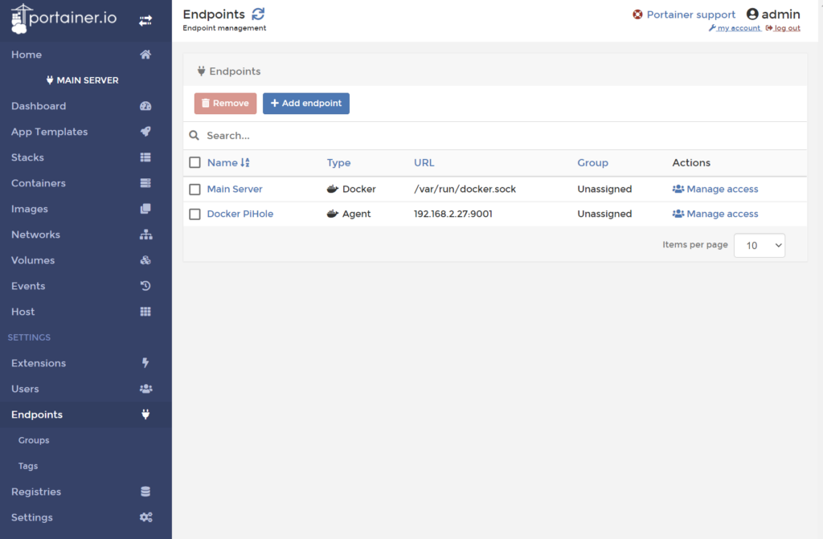Click the Portainer.io logo
This screenshot has width=823, height=539.
(63, 18)
